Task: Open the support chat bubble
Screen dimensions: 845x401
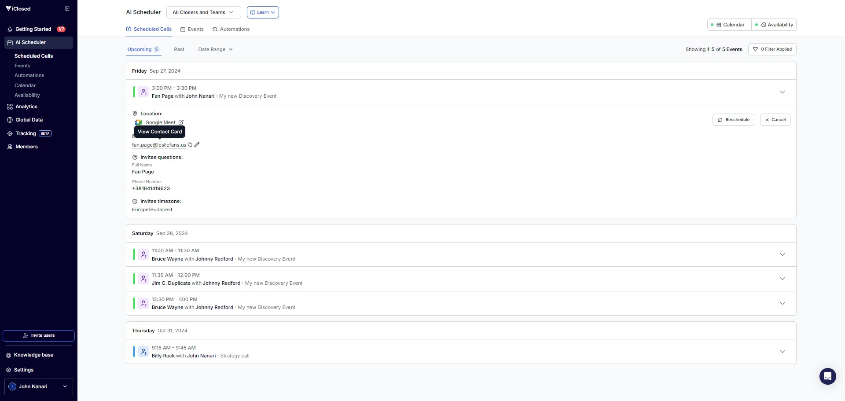Action: [827, 376]
